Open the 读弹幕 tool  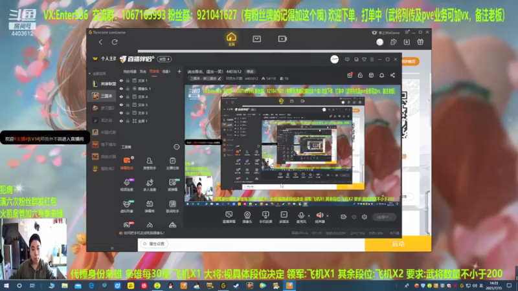172,185
